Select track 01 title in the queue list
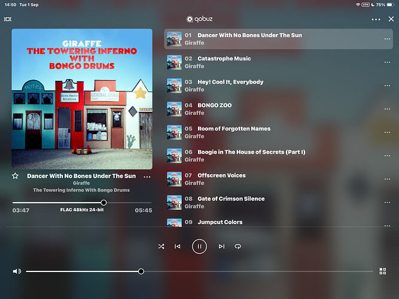 [249, 35]
